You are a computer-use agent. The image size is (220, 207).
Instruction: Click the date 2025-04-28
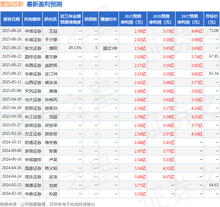tap(12, 108)
